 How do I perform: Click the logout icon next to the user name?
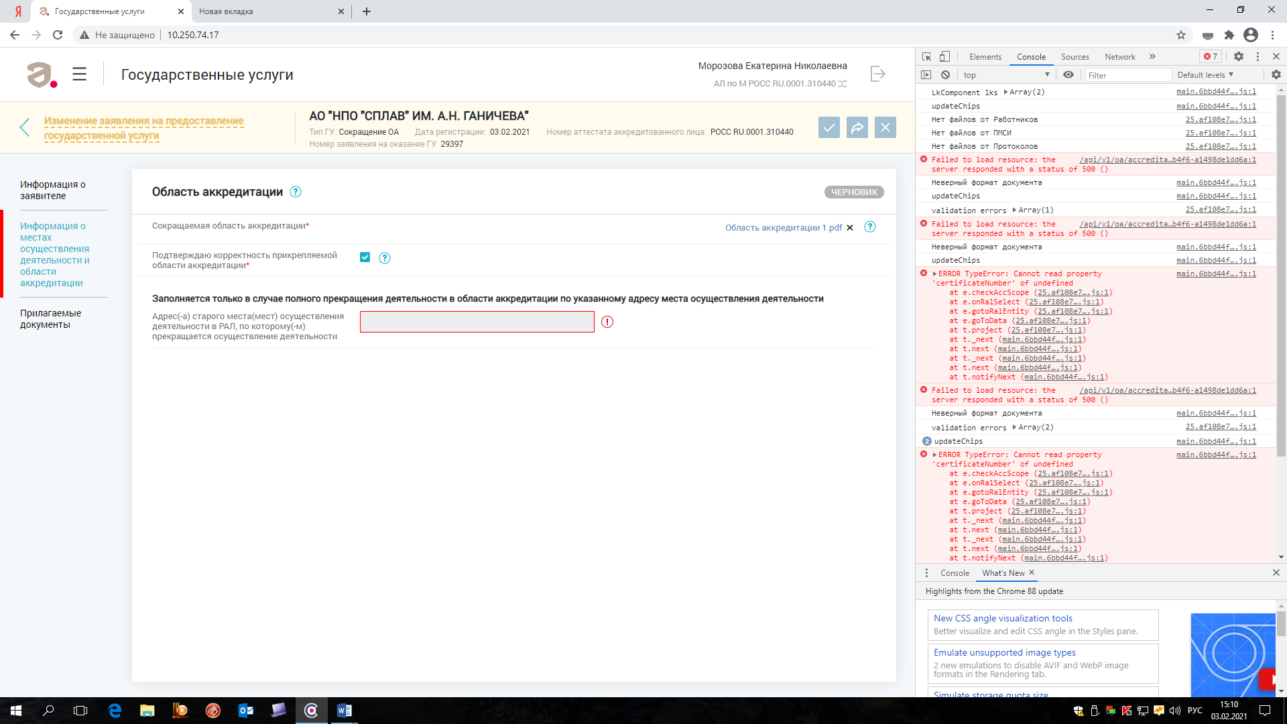click(x=877, y=74)
